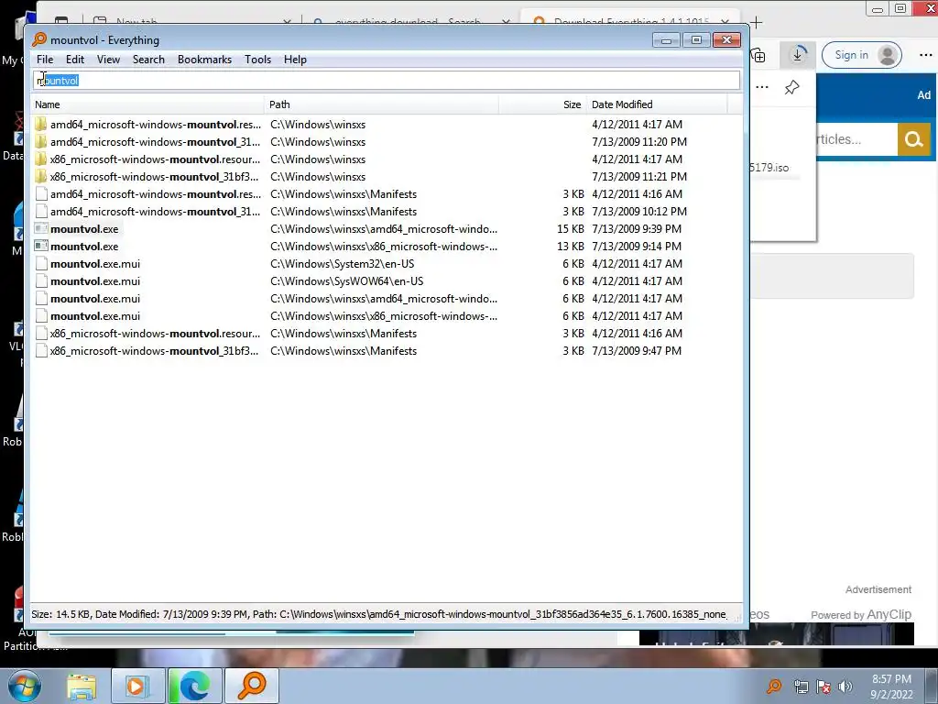Open volume speaker tray icon
Screen dimensions: 938x704
click(845, 687)
